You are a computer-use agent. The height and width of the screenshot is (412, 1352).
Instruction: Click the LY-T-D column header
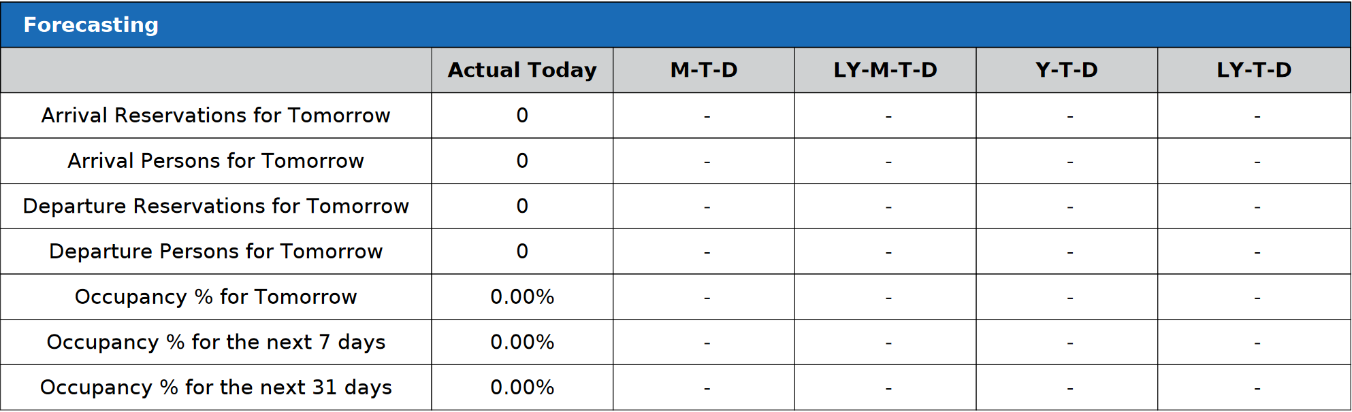(x=1254, y=70)
